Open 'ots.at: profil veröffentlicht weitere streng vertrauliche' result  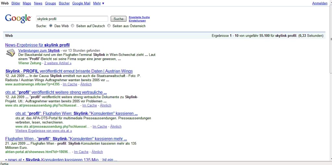(x=56, y=92)
